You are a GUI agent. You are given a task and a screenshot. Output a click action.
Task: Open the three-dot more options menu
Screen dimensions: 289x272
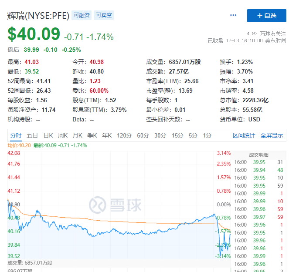233,15
